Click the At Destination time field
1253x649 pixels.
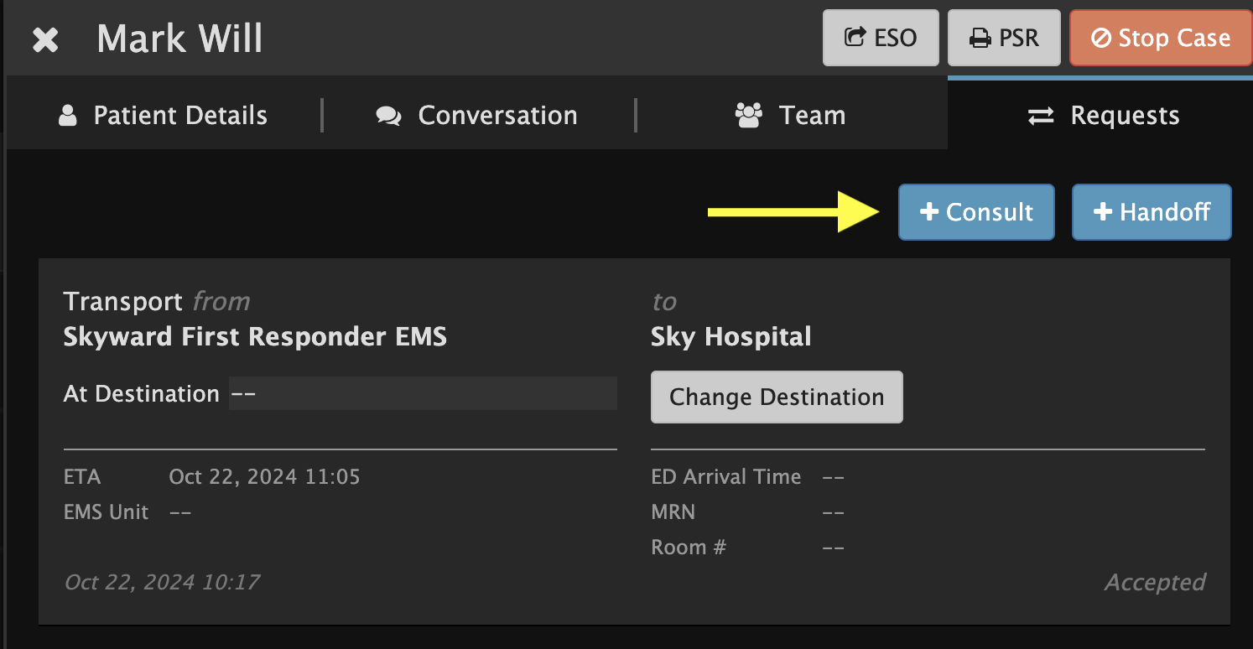point(423,393)
